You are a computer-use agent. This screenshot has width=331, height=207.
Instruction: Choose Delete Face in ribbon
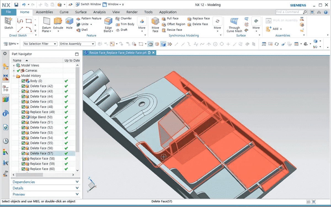(x=198, y=24)
